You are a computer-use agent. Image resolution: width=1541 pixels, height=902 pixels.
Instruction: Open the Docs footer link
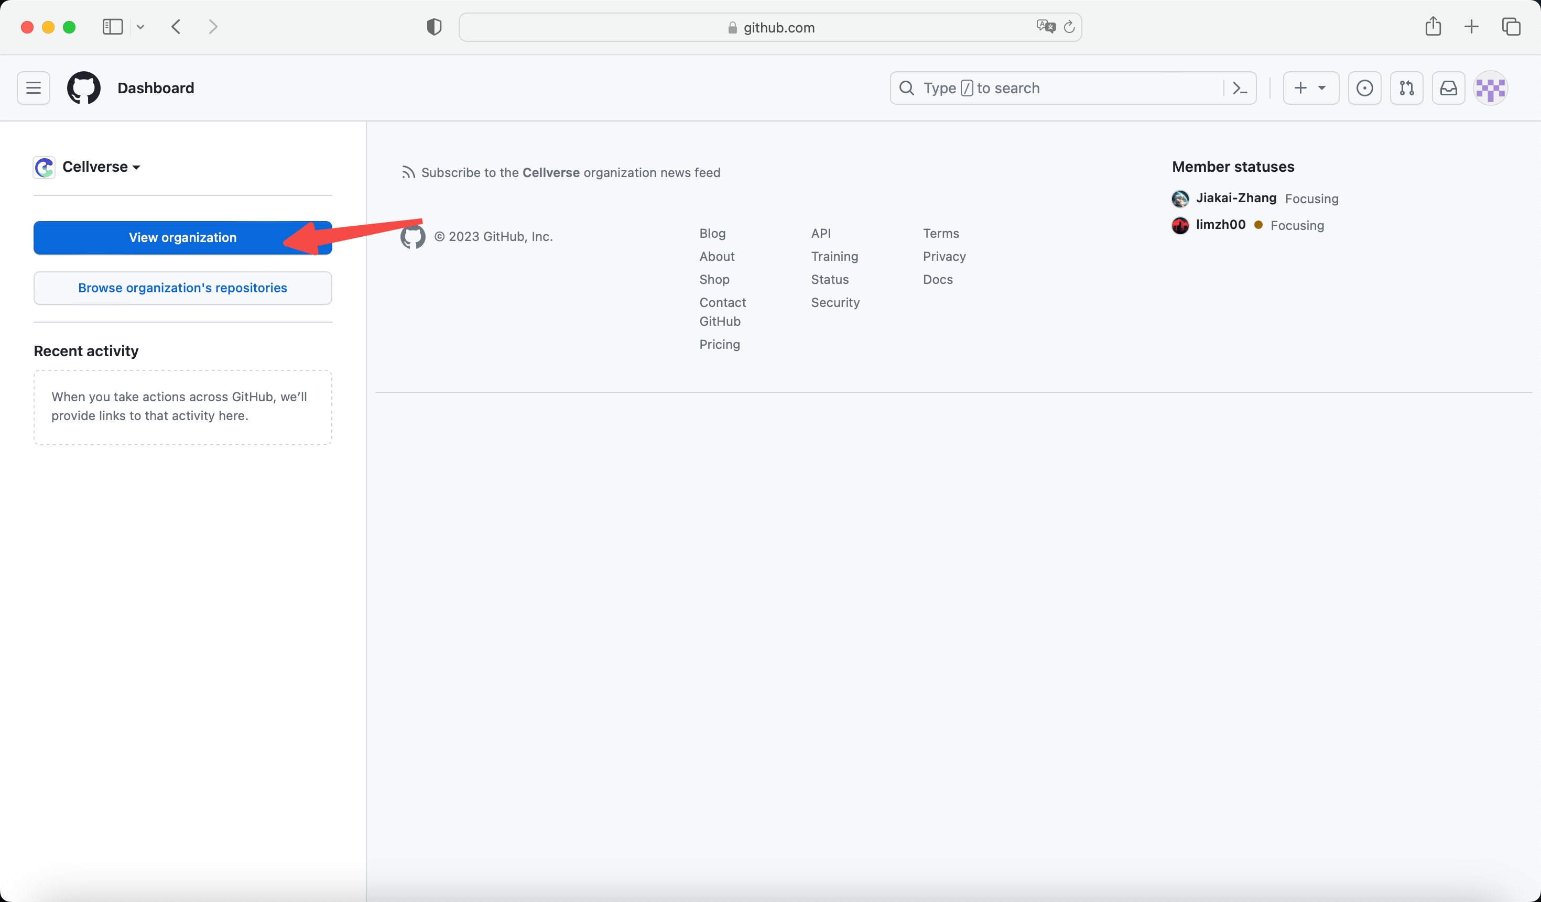click(x=938, y=280)
